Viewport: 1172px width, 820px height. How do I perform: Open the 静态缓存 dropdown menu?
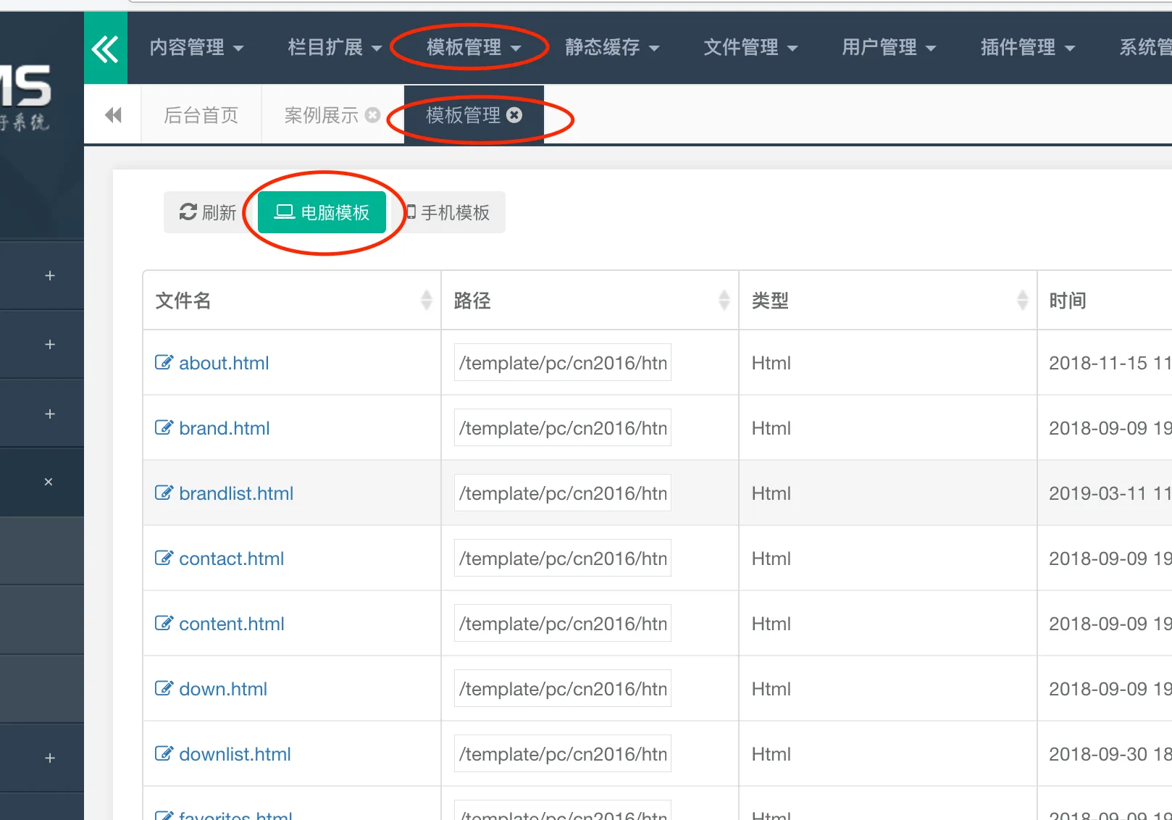pyautogui.click(x=612, y=48)
